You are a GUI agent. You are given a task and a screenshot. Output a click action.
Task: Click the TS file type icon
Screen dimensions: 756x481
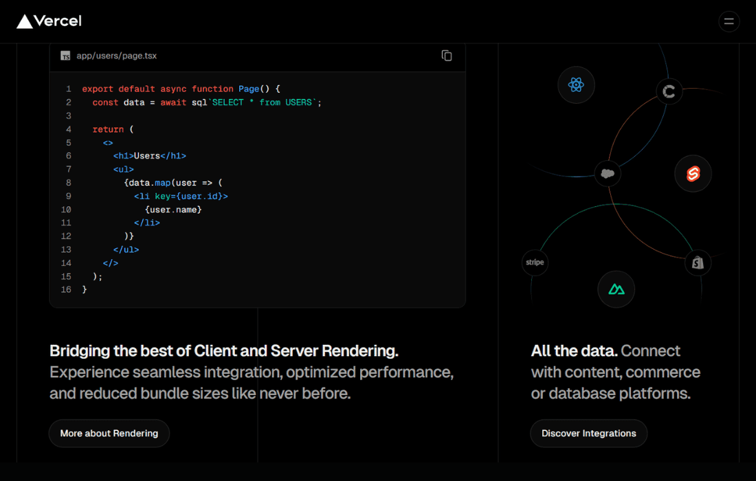65,56
